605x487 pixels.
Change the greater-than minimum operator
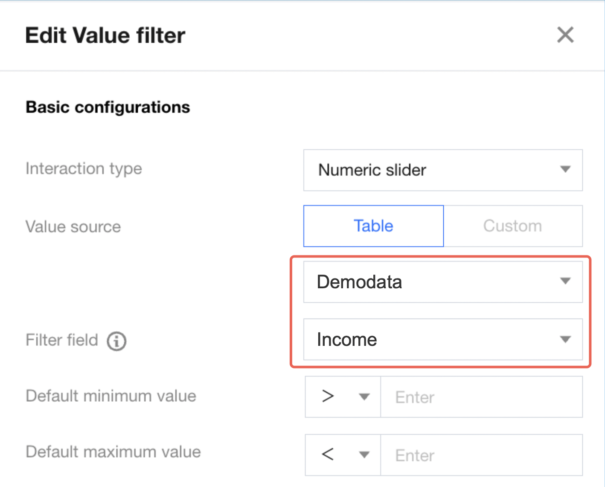343,397
